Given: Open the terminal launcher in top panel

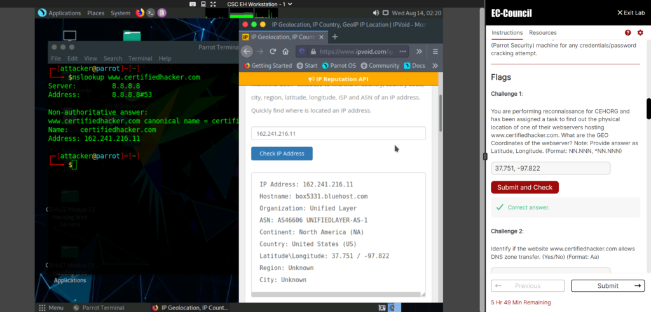Looking at the screenshot, I should tap(151, 13).
